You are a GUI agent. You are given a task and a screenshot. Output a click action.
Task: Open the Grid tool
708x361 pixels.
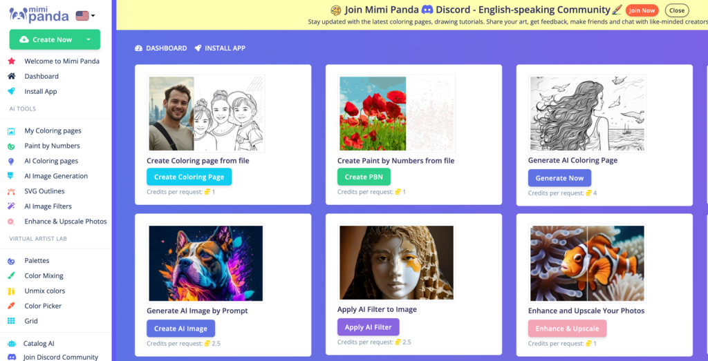(x=31, y=321)
